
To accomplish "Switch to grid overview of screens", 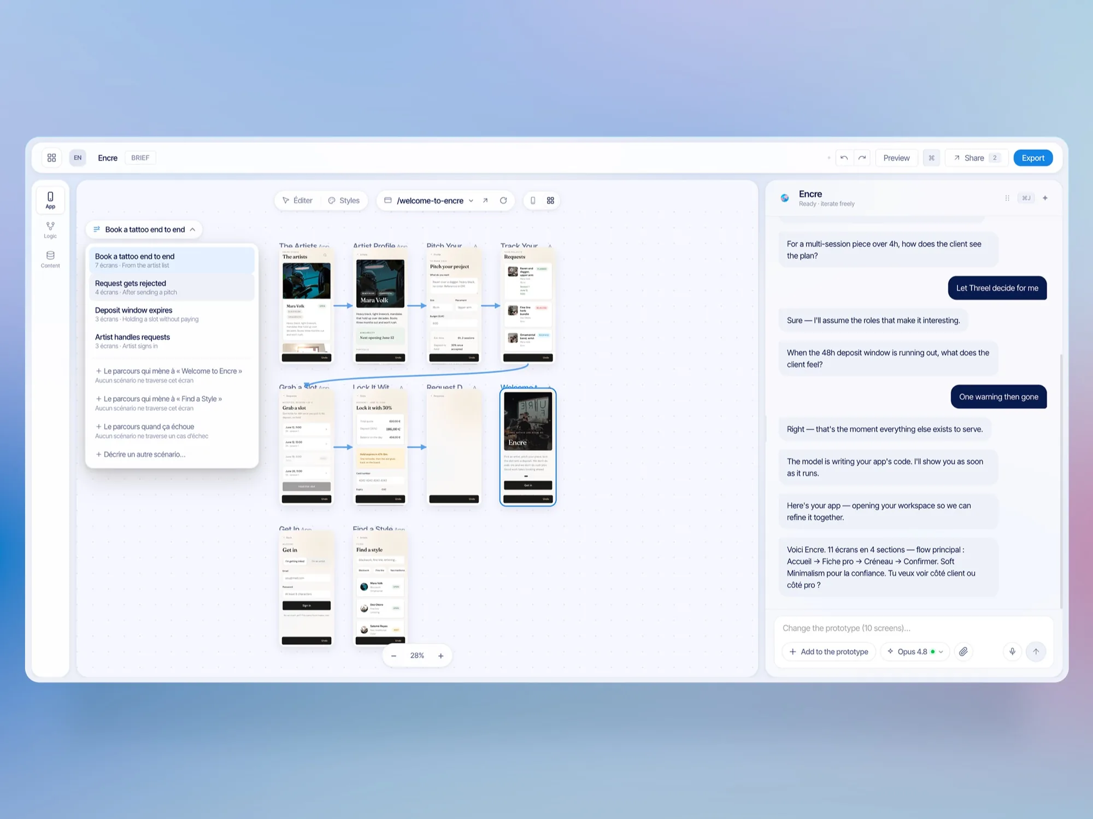I will 550,201.
